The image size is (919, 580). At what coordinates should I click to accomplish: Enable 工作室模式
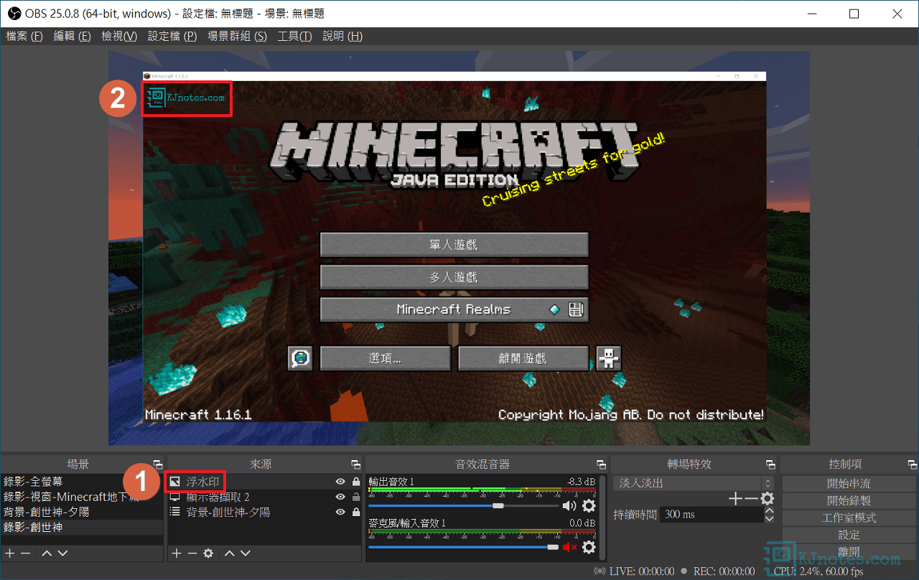849,518
